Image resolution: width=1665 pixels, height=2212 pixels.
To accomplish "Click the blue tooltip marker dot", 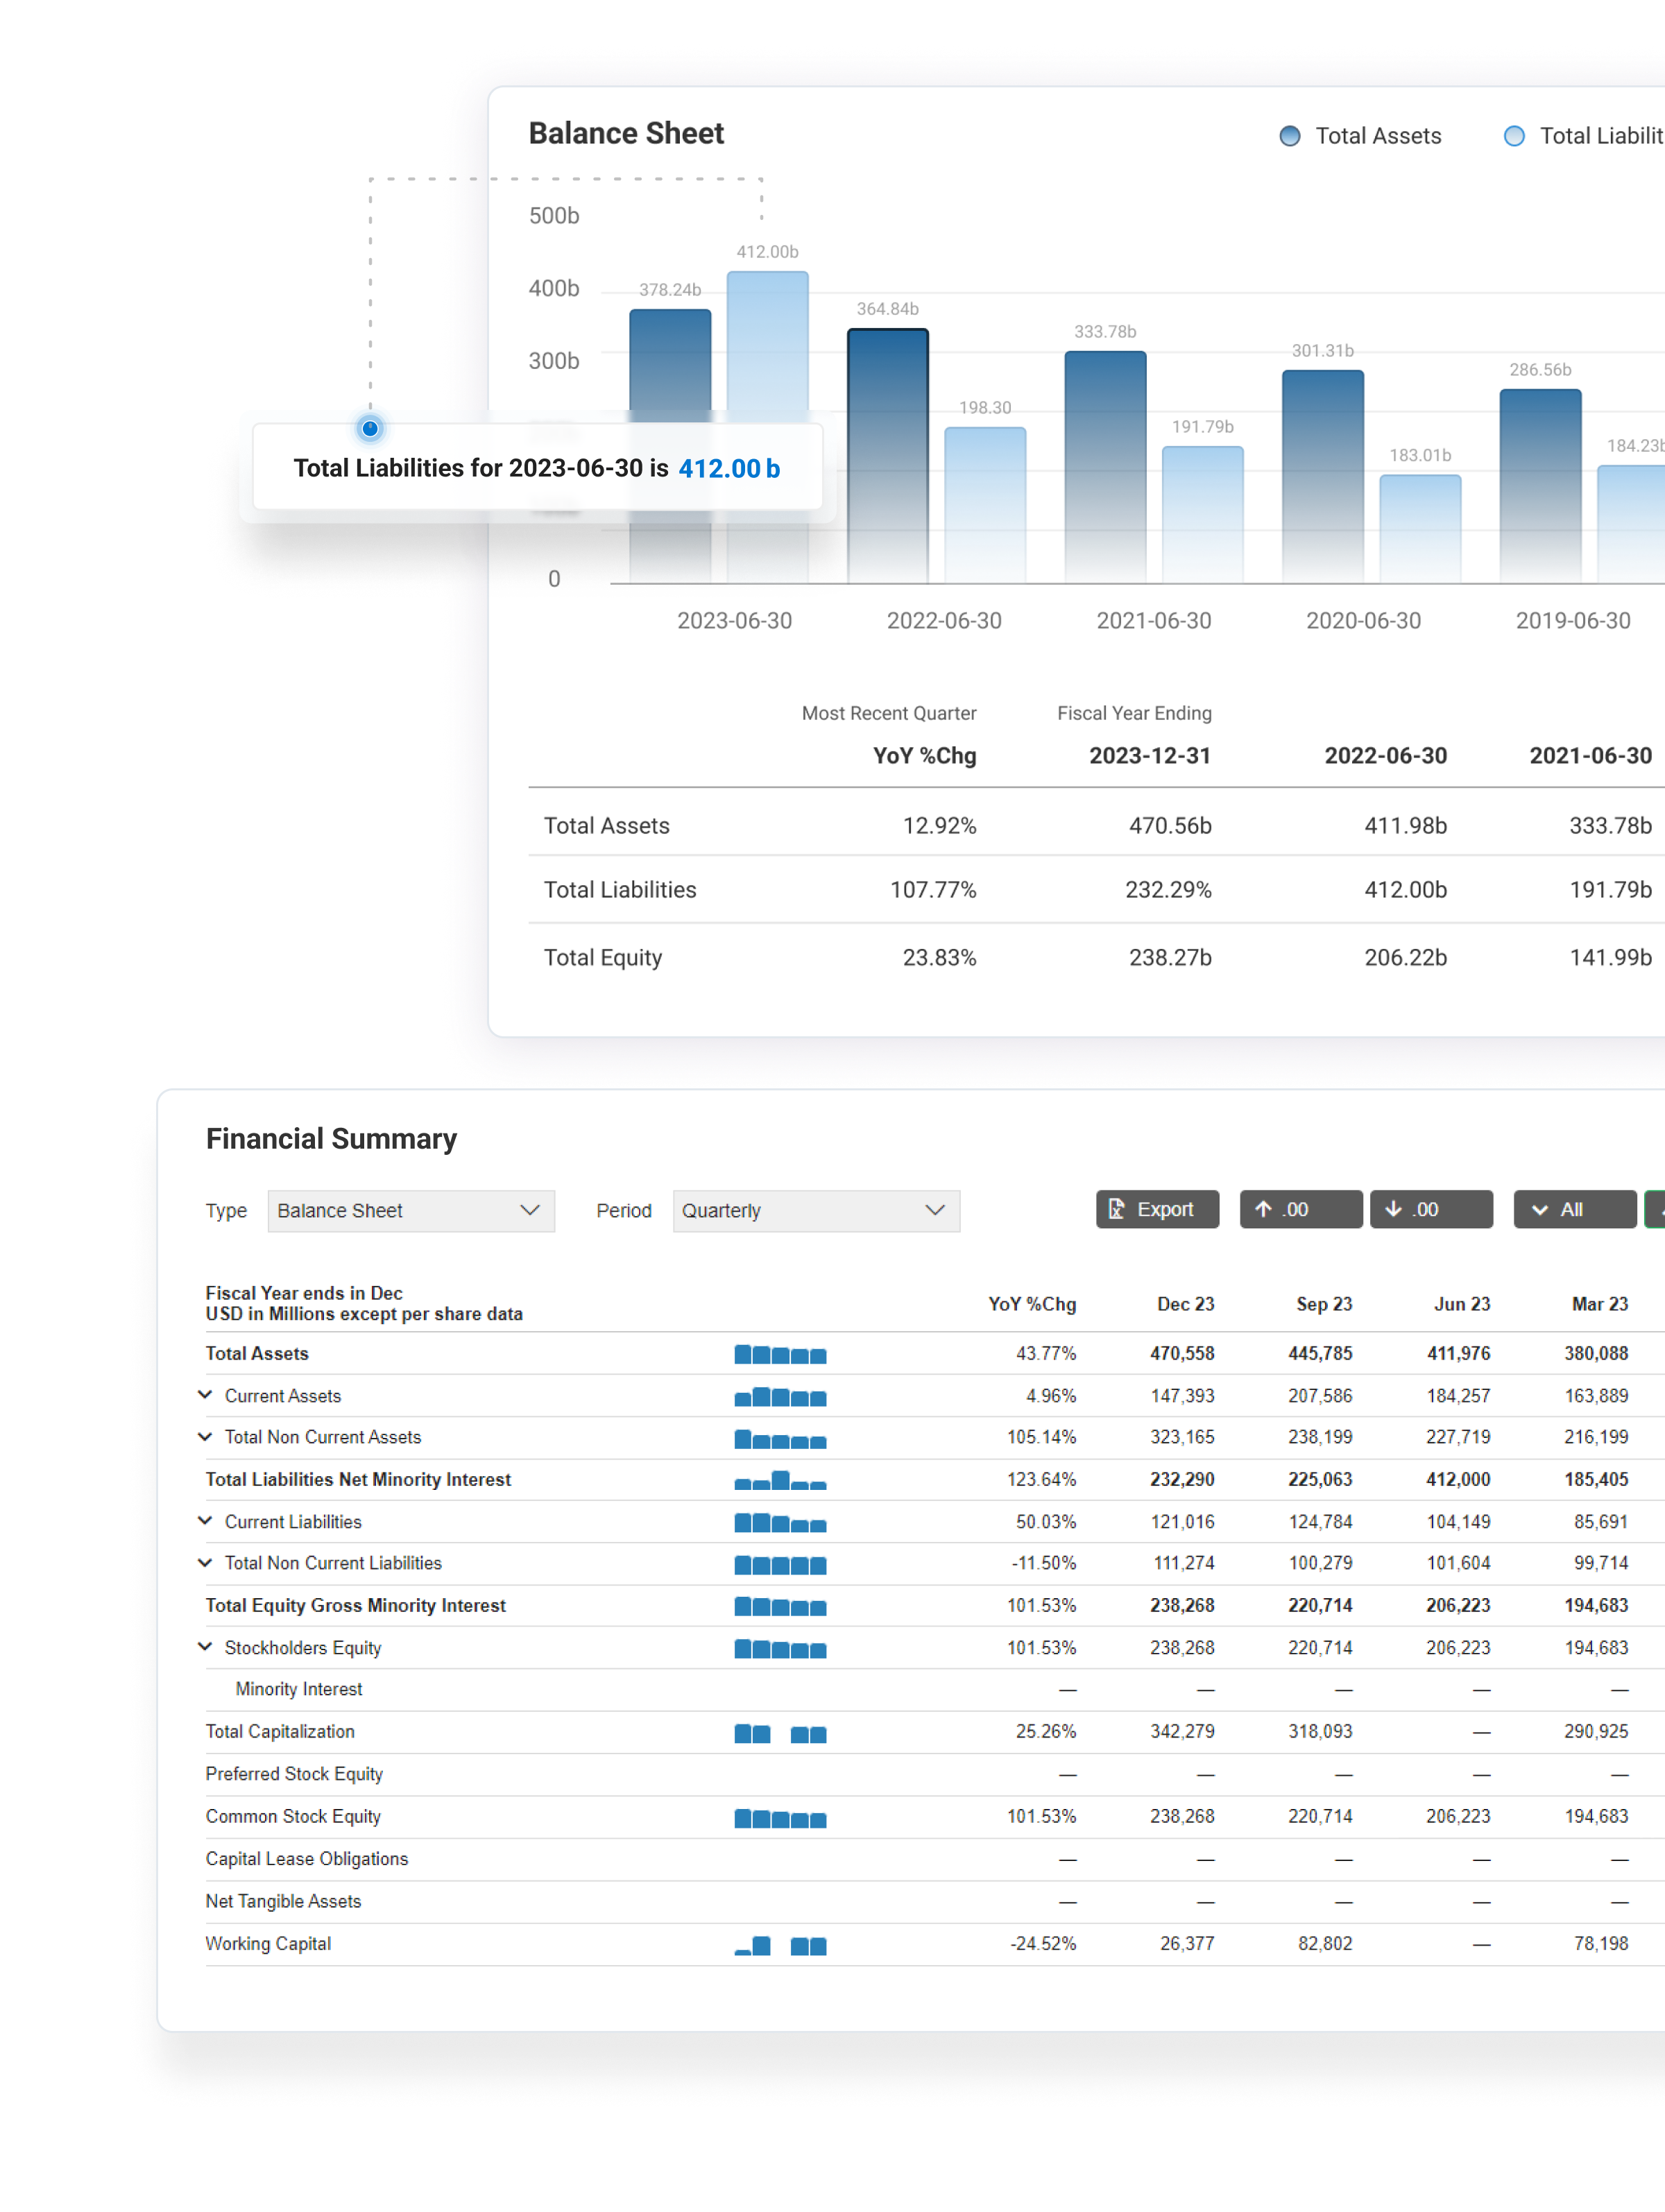I will pos(370,428).
